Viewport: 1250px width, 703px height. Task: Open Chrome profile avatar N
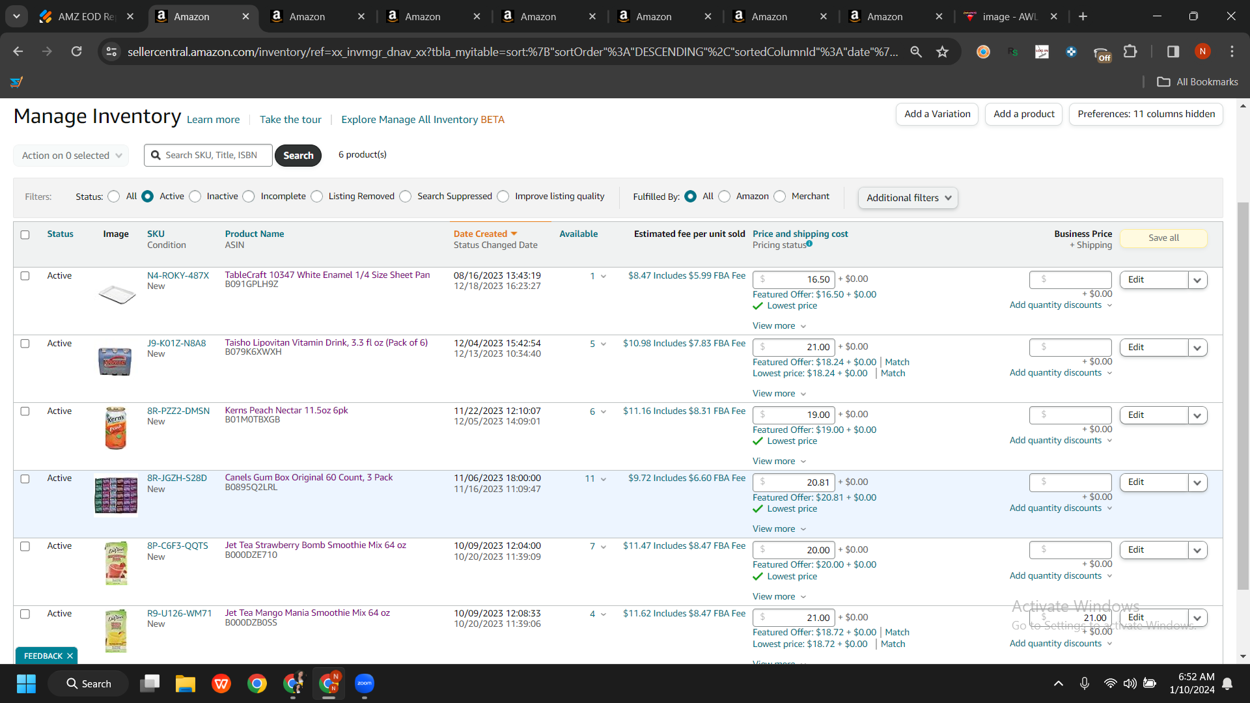tap(1202, 51)
